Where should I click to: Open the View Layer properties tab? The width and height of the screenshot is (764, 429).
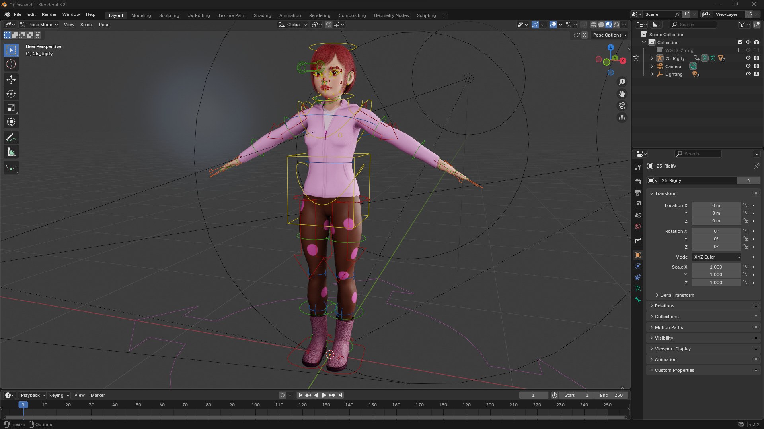[638, 204]
